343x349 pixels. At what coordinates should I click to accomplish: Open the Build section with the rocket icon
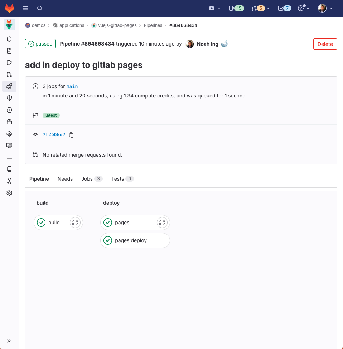9,86
